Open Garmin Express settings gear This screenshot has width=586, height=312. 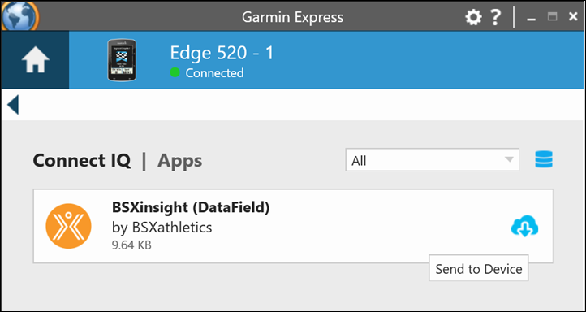[473, 17]
